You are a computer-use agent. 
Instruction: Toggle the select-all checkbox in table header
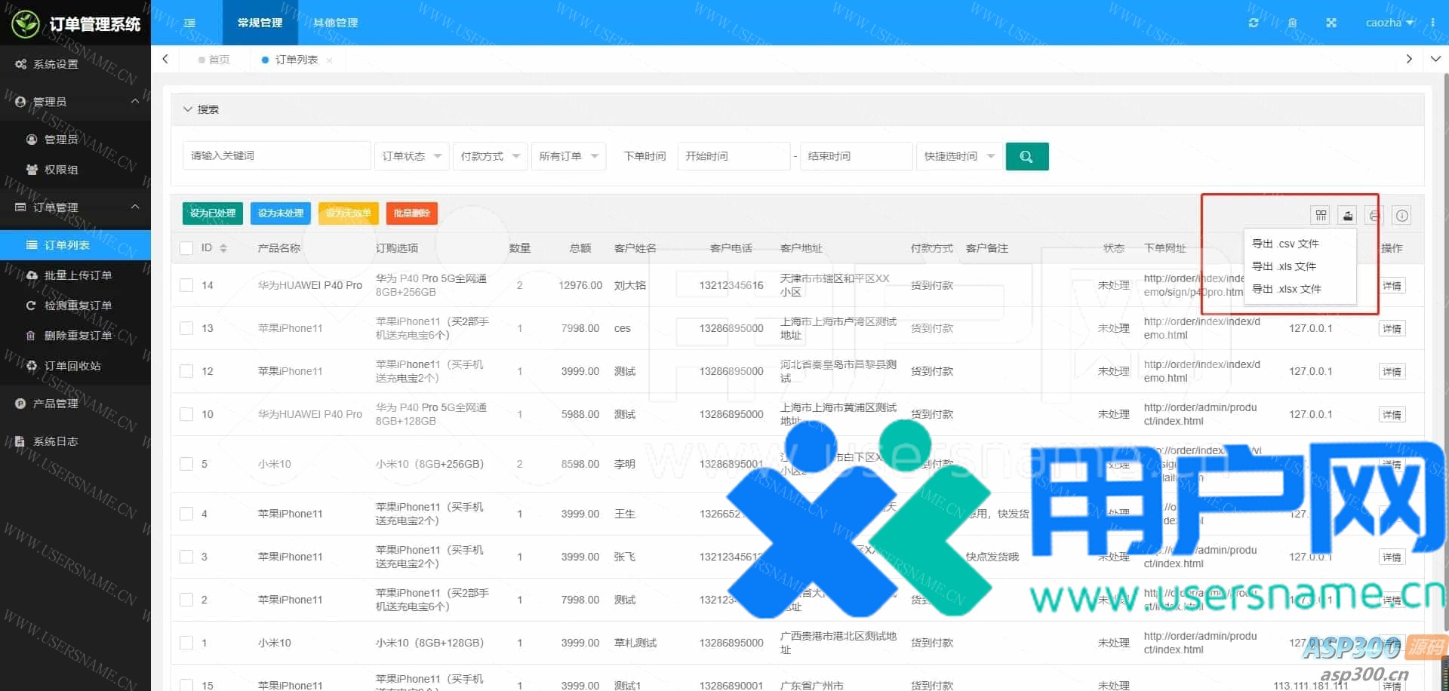[186, 248]
